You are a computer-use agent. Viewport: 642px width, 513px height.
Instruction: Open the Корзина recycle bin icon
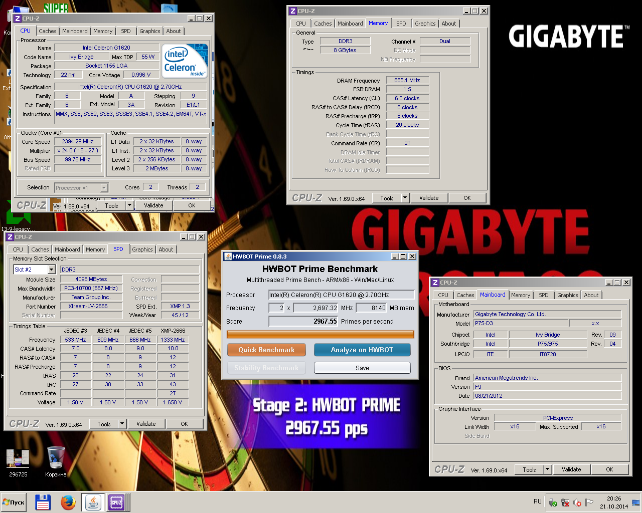[x=56, y=461]
